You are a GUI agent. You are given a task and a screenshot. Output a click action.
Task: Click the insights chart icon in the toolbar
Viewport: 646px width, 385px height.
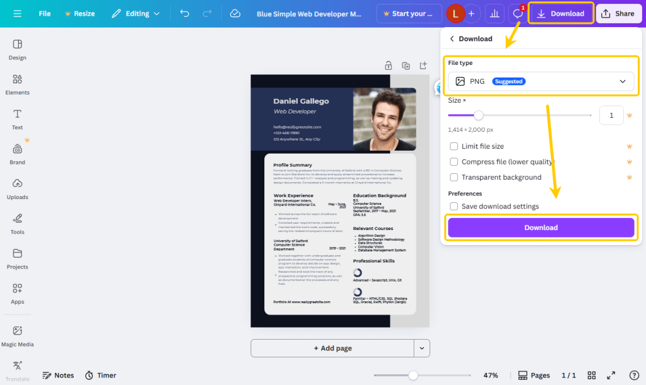[495, 13]
